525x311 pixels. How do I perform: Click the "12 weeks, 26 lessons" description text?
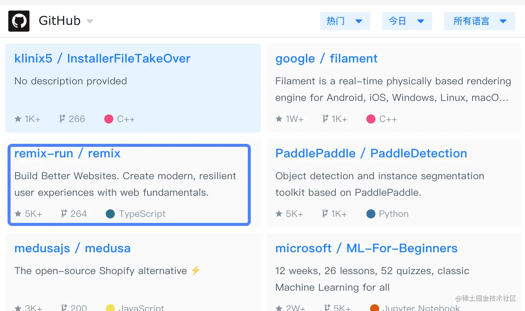click(x=372, y=279)
